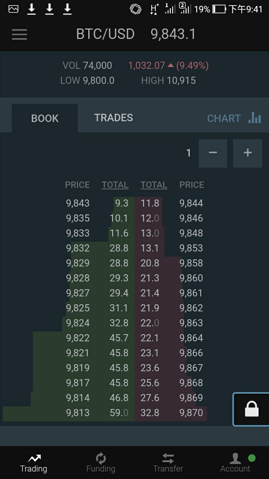This screenshot has height=479, width=269.
Task: Tap the first download notification icon
Action: (32, 9)
